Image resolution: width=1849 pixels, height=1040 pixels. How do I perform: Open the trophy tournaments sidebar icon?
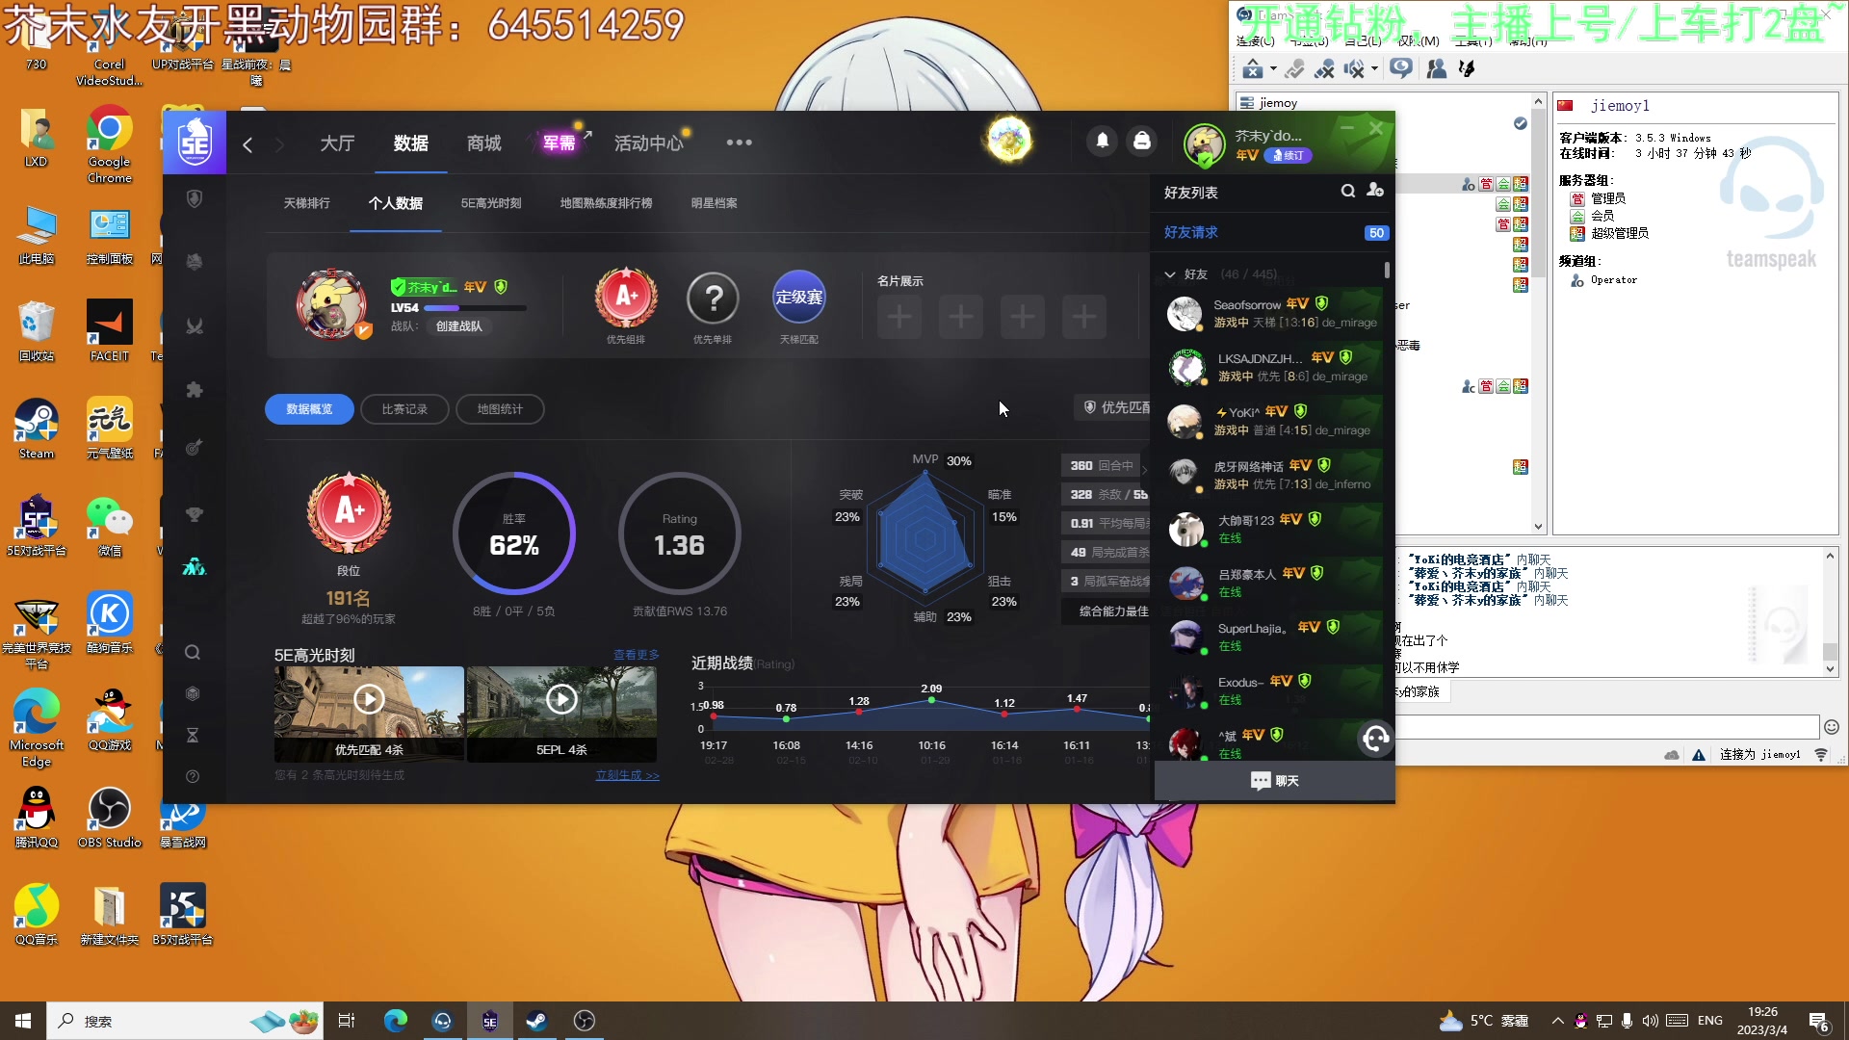click(194, 513)
